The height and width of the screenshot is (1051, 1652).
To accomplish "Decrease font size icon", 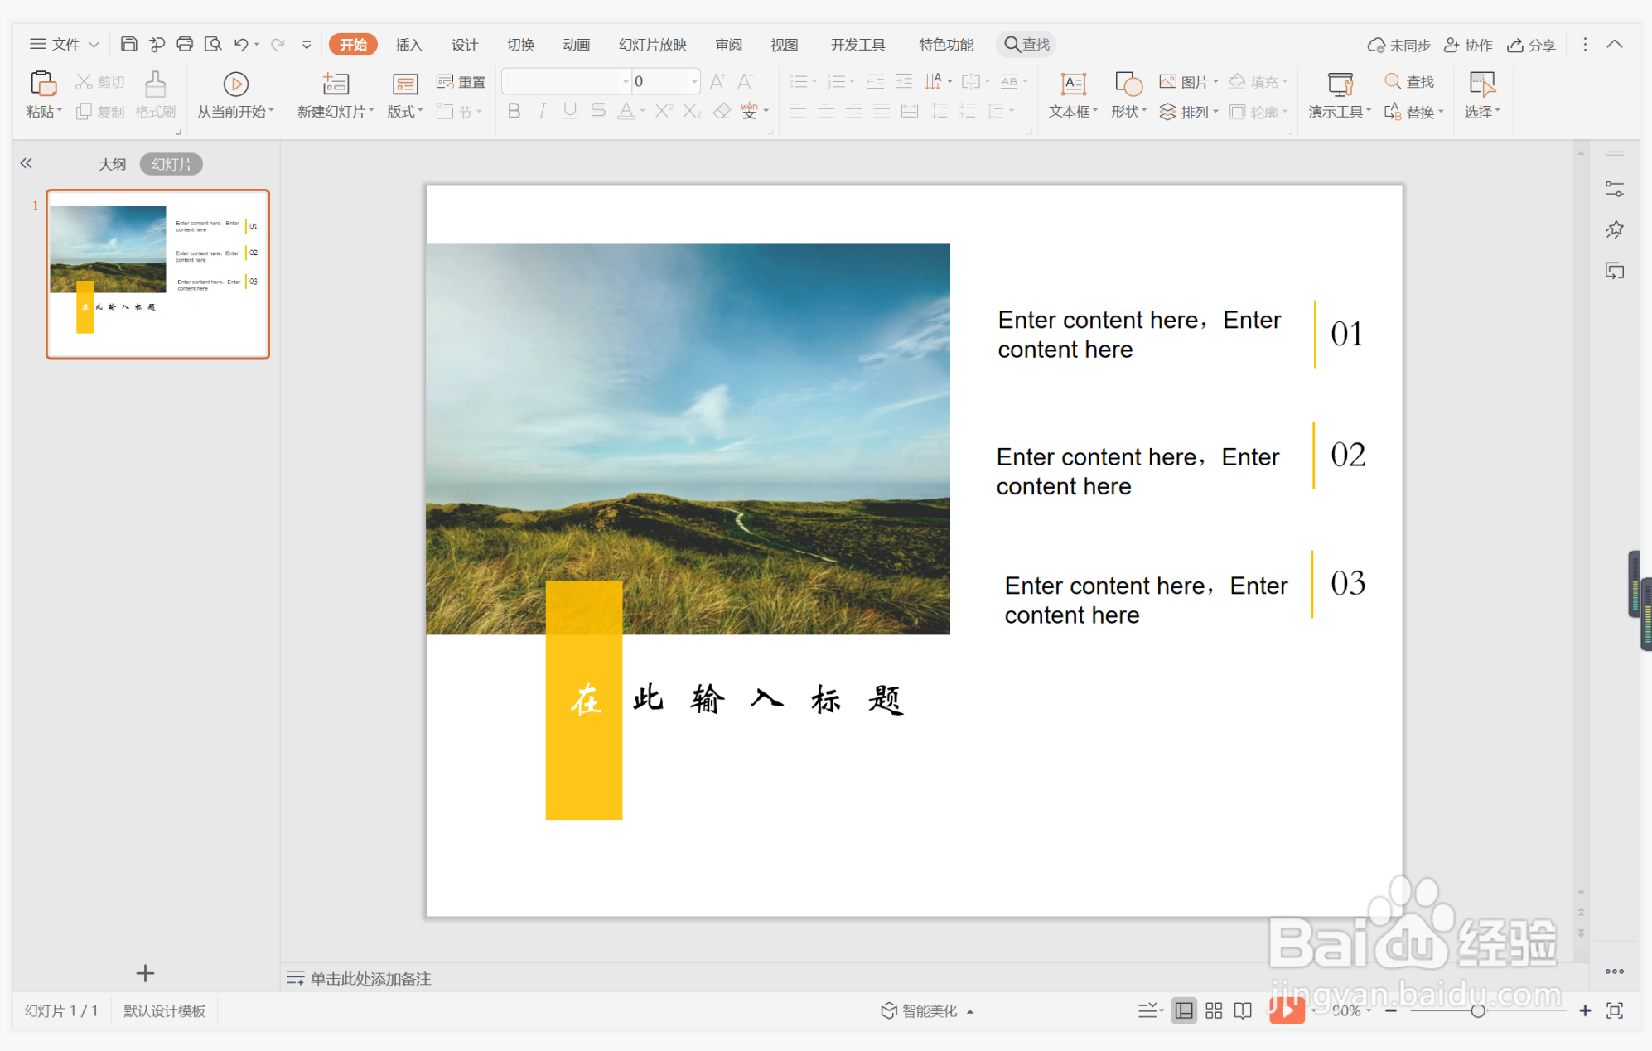I will coord(745,81).
